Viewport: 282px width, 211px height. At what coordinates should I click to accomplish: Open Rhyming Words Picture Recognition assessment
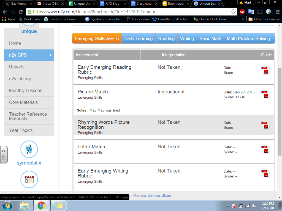(104, 124)
